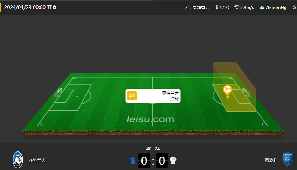The height and width of the screenshot is (170, 297).
Task: Click the blue striped home jersey icon
Action: tap(133, 160)
